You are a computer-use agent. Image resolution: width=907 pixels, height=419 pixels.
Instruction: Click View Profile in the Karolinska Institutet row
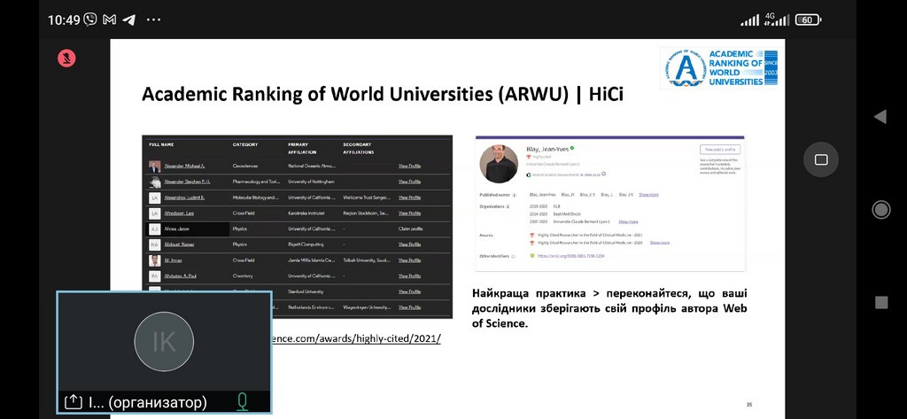point(409,213)
